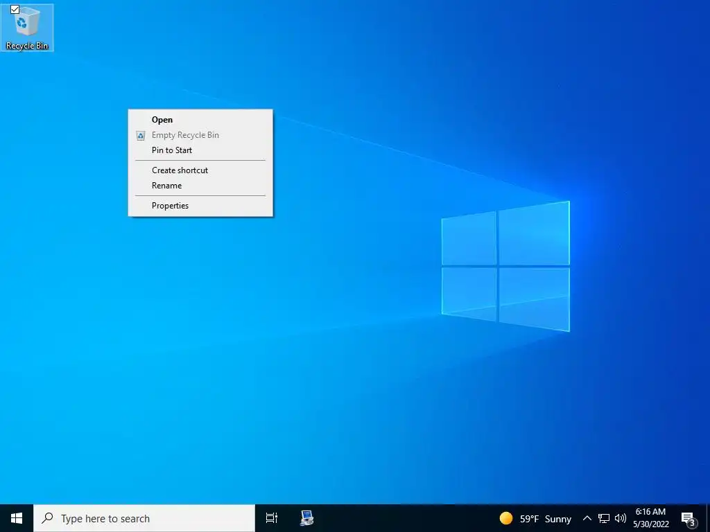
Task: Choose Open from the context menu
Action: point(200,119)
